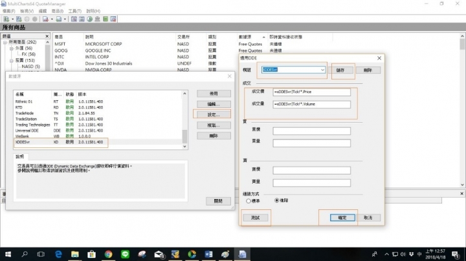466x261 pixels.
Task: Open dropdown arrow beside add symbol icon
Action: pos(12,19)
